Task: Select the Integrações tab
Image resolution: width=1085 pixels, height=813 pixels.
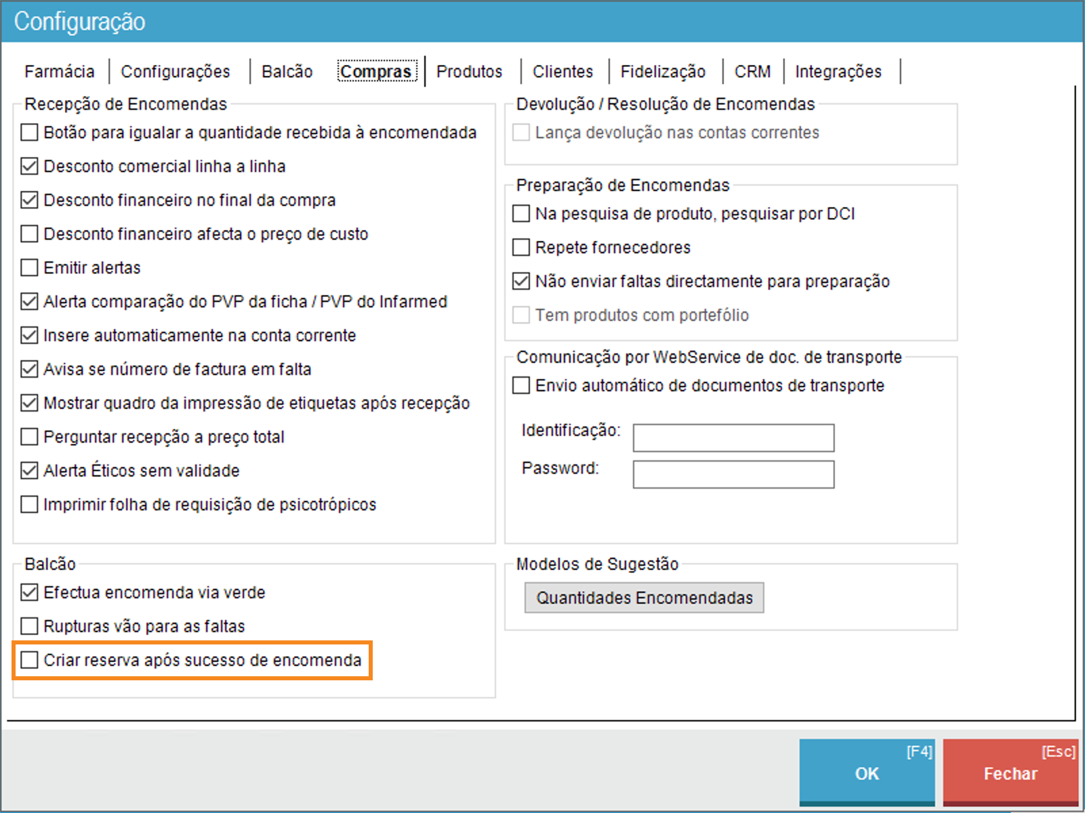Action: pyautogui.click(x=838, y=72)
